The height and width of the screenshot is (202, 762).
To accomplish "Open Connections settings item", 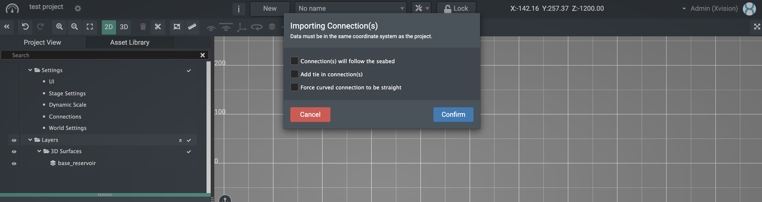I will tap(65, 116).
